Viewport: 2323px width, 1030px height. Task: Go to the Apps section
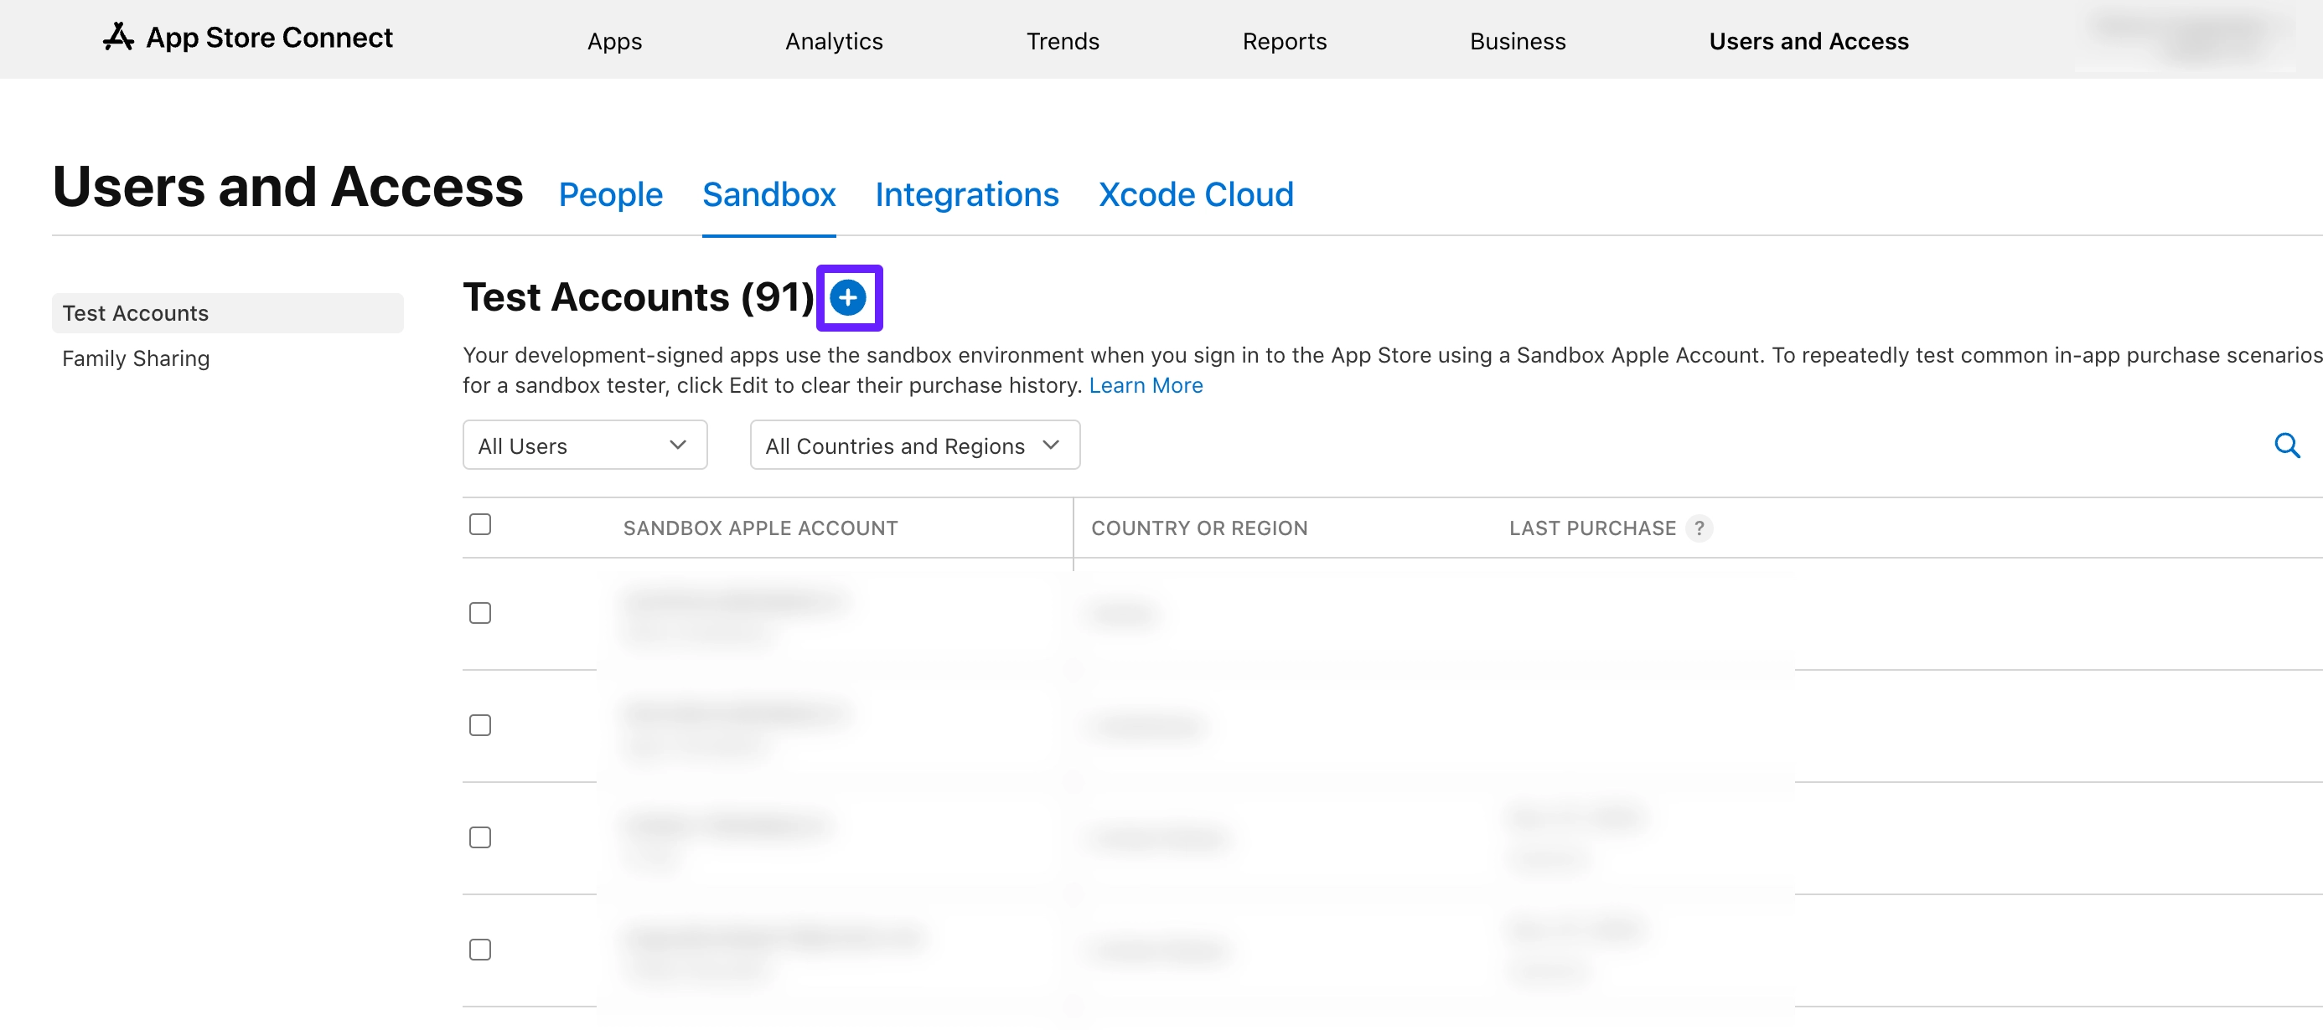(614, 40)
